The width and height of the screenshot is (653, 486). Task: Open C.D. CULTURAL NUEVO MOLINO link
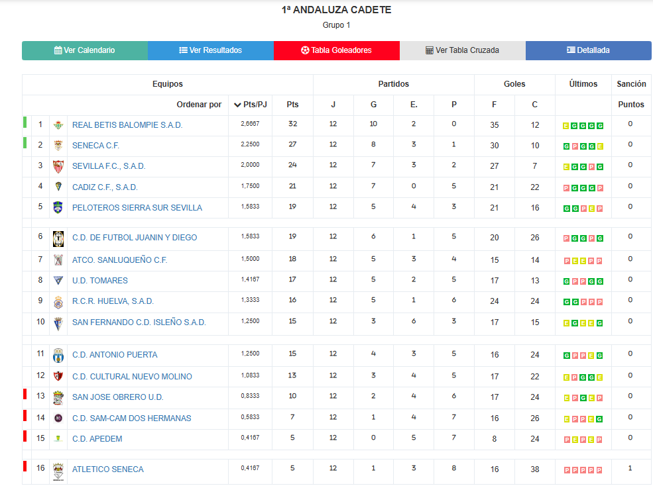tap(132, 377)
